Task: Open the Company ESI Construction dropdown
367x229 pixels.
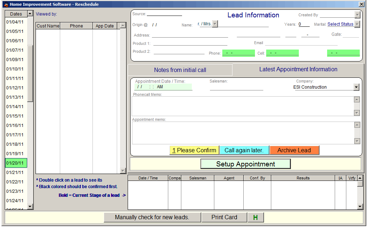Action: pyautogui.click(x=356, y=87)
